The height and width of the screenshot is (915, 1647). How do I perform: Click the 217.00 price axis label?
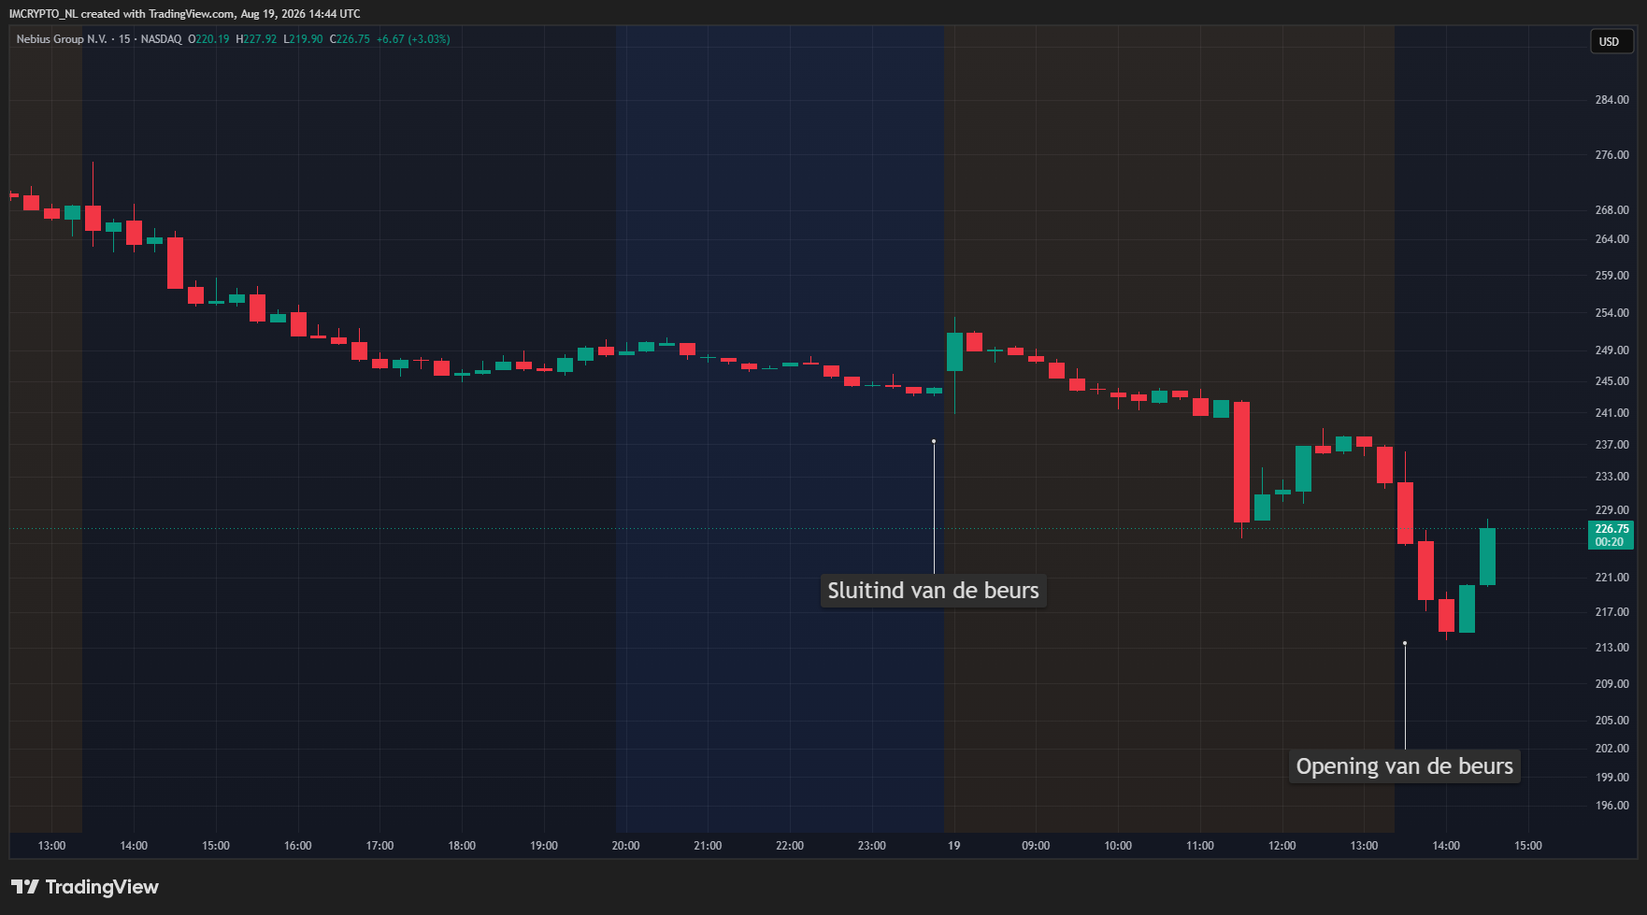pyautogui.click(x=1611, y=612)
